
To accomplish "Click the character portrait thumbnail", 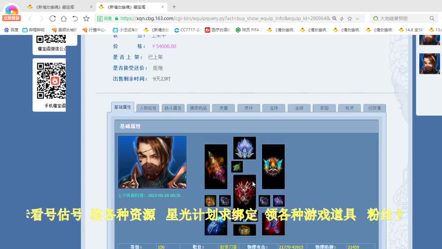I will [152, 162].
